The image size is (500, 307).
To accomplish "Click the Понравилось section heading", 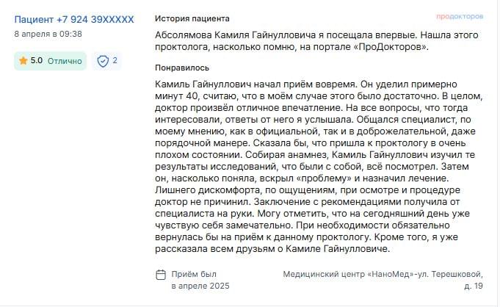I will [182, 68].
